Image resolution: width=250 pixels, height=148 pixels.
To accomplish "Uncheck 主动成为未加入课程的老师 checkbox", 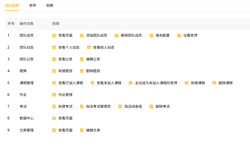I will tap(130, 83).
